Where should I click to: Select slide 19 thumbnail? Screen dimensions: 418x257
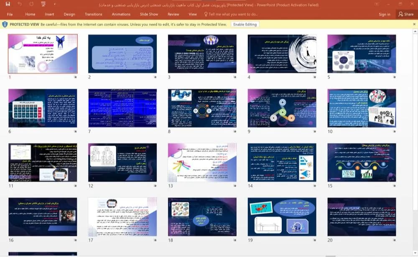click(x=282, y=217)
